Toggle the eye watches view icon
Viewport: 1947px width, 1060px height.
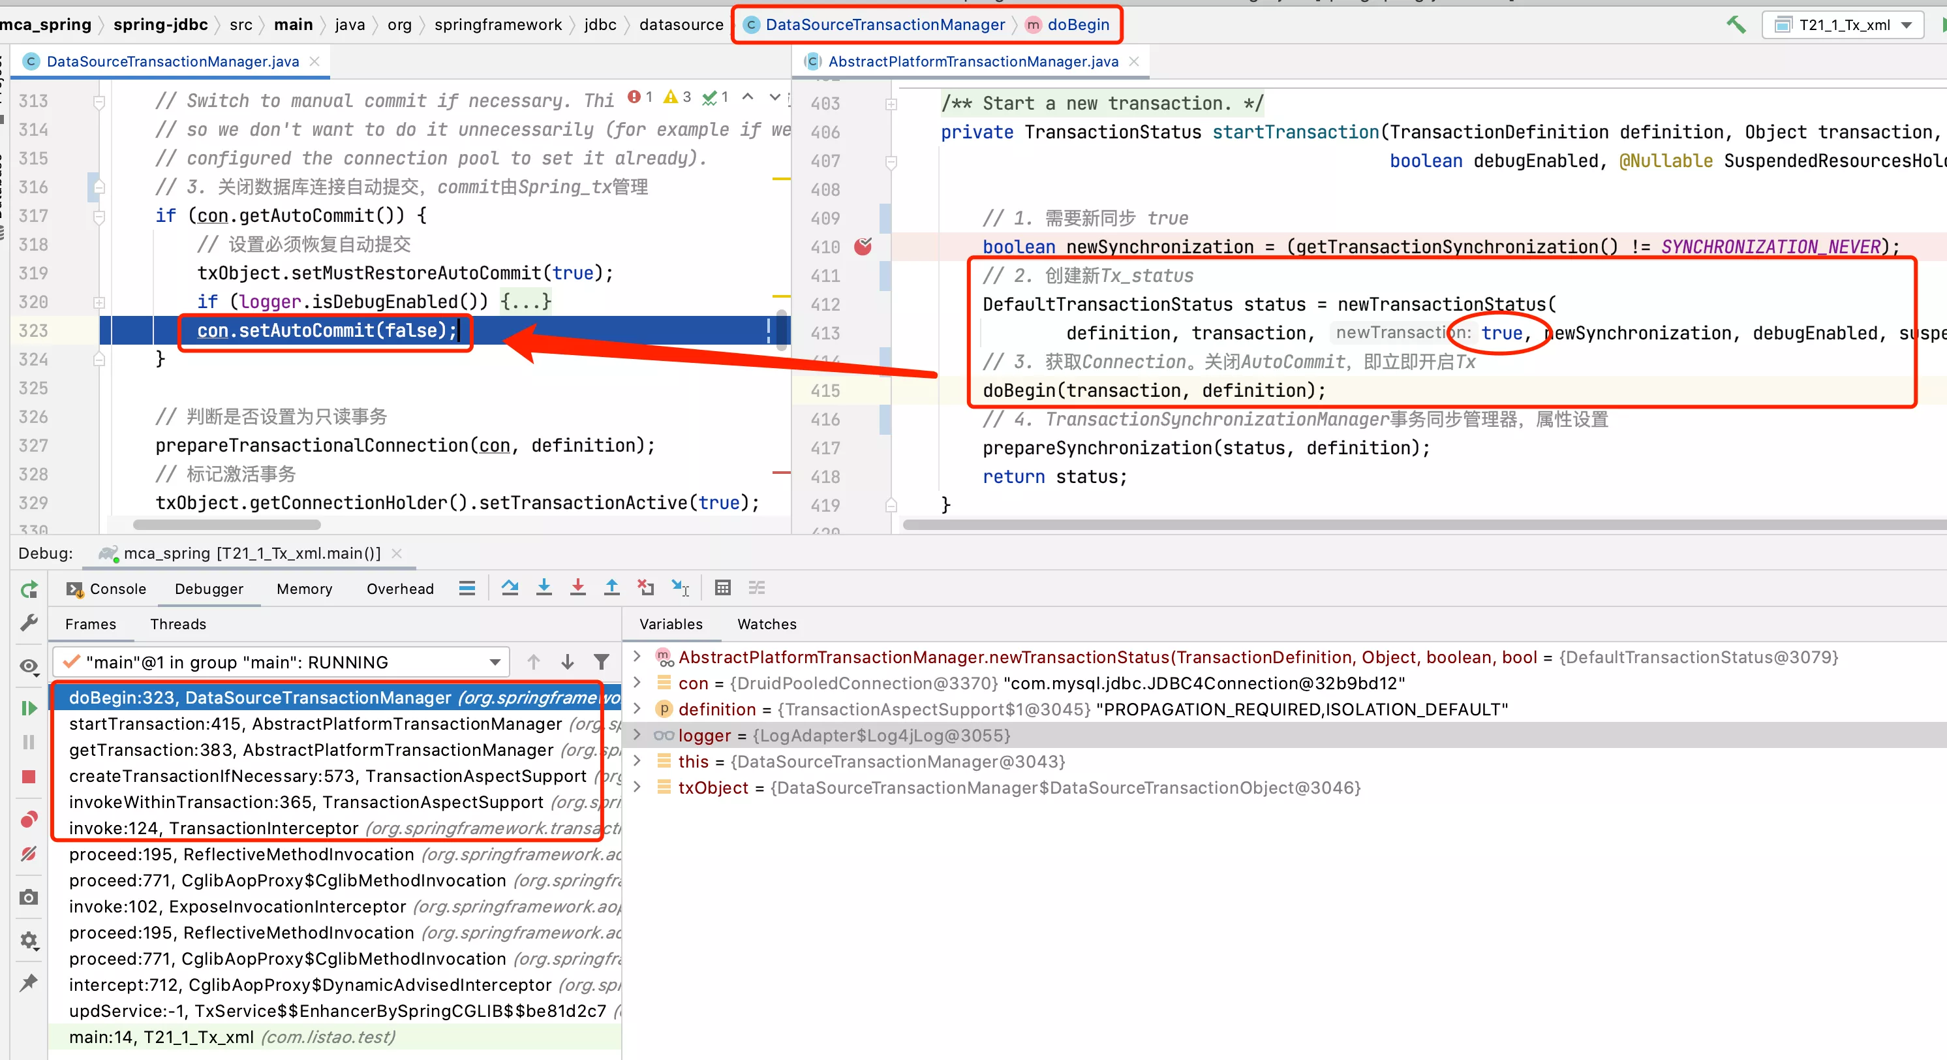pos(29,666)
